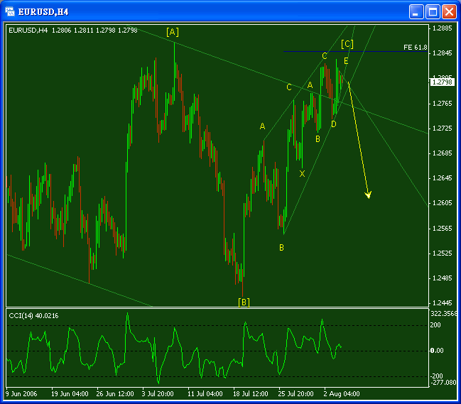Click the CCI(14) 40.0216 indicator label
The height and width of the screenshot is (404, 461).
pos(33,316)
